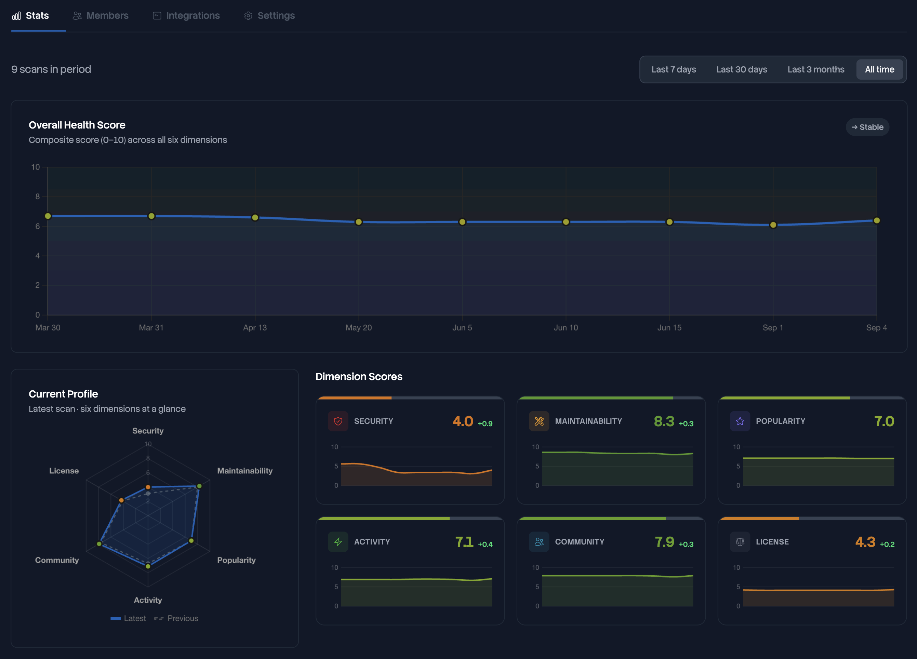This screenshot has width=917, height=659.
Task: Click the Mar 30 data point
Action: [x=48, y=216]
